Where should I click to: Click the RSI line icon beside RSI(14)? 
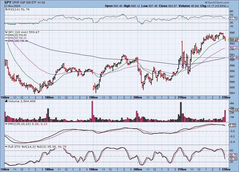[x=6, y=10]
